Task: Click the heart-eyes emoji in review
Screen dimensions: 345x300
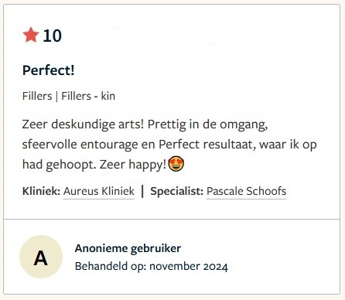Action: pos(176,164)
